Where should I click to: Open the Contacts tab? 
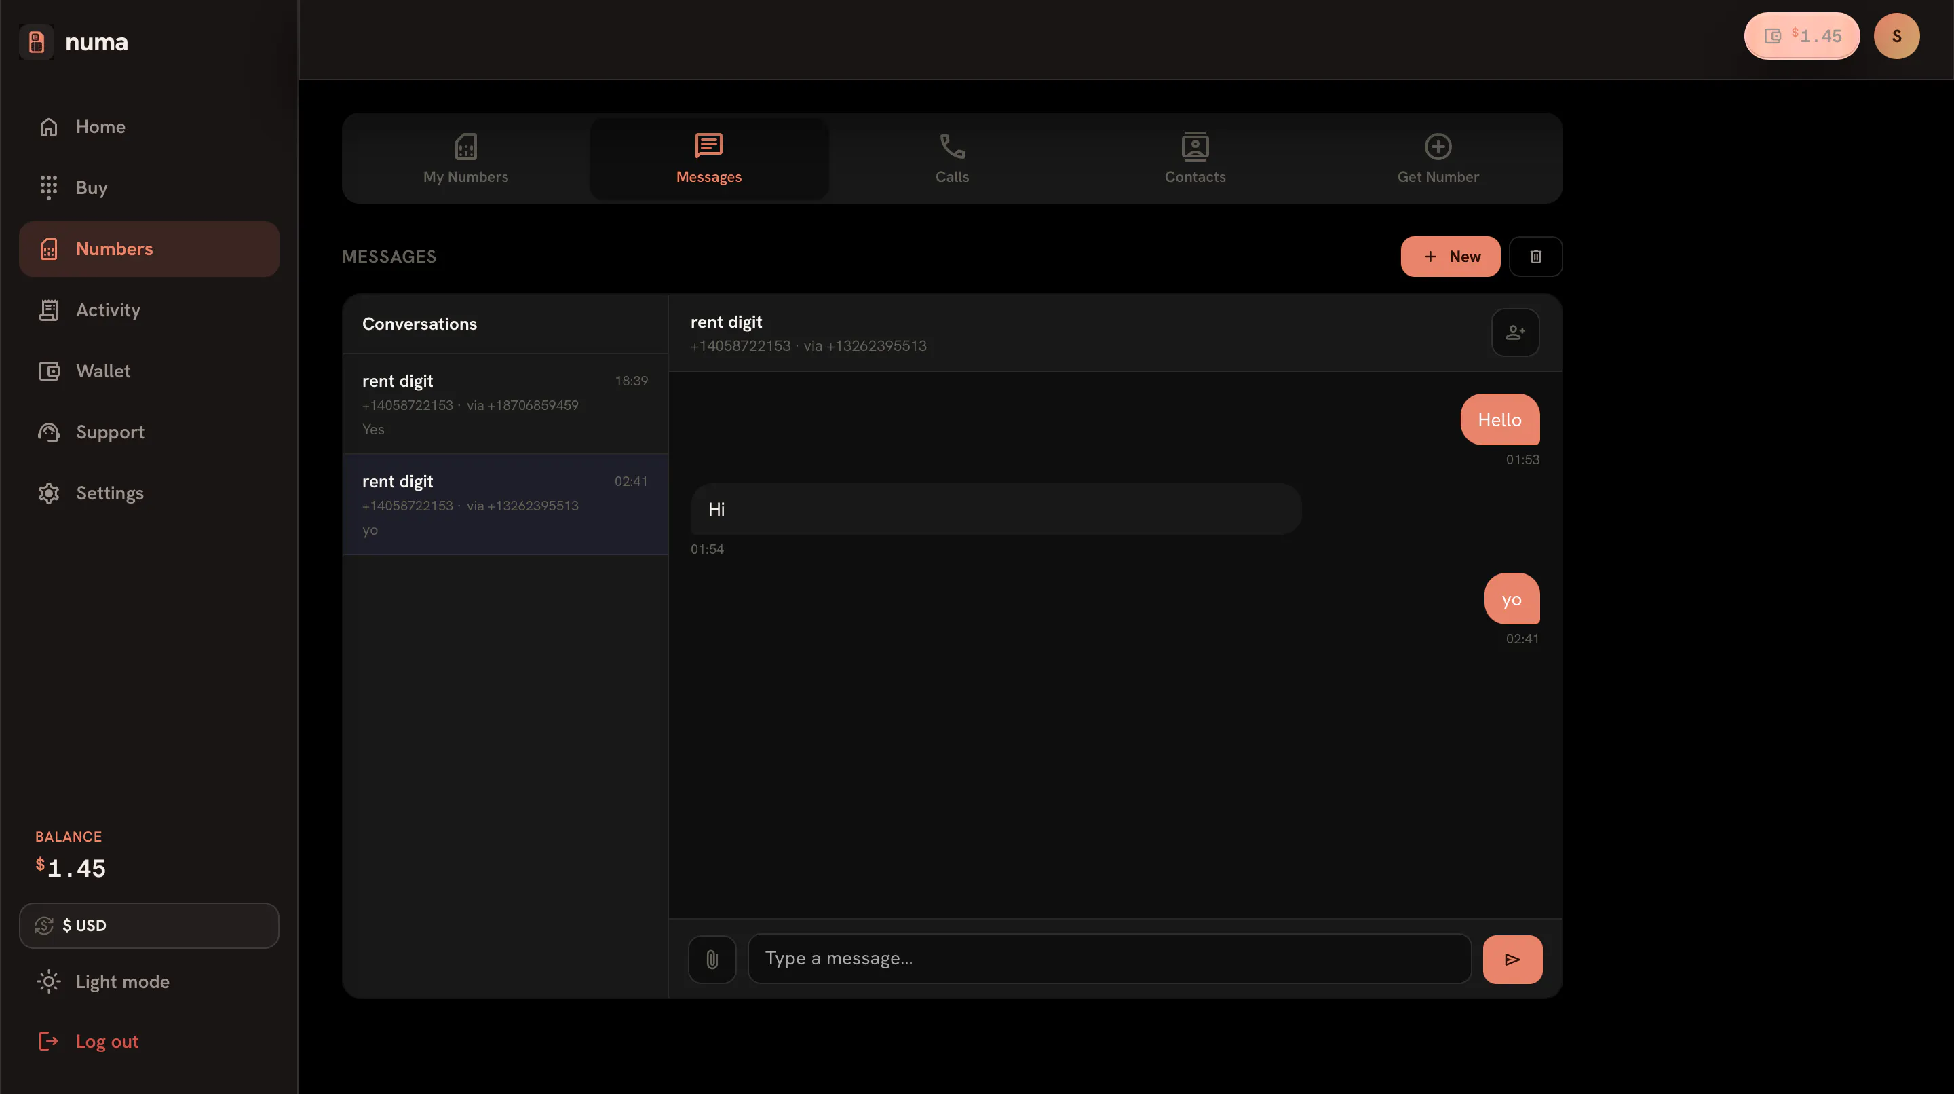click(1195, 159)
